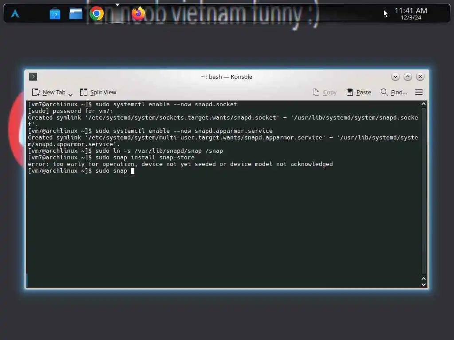This screenshot has height=340, width=454.
Task: Click the Copy toolbar button
Action: tap(325, 92)
